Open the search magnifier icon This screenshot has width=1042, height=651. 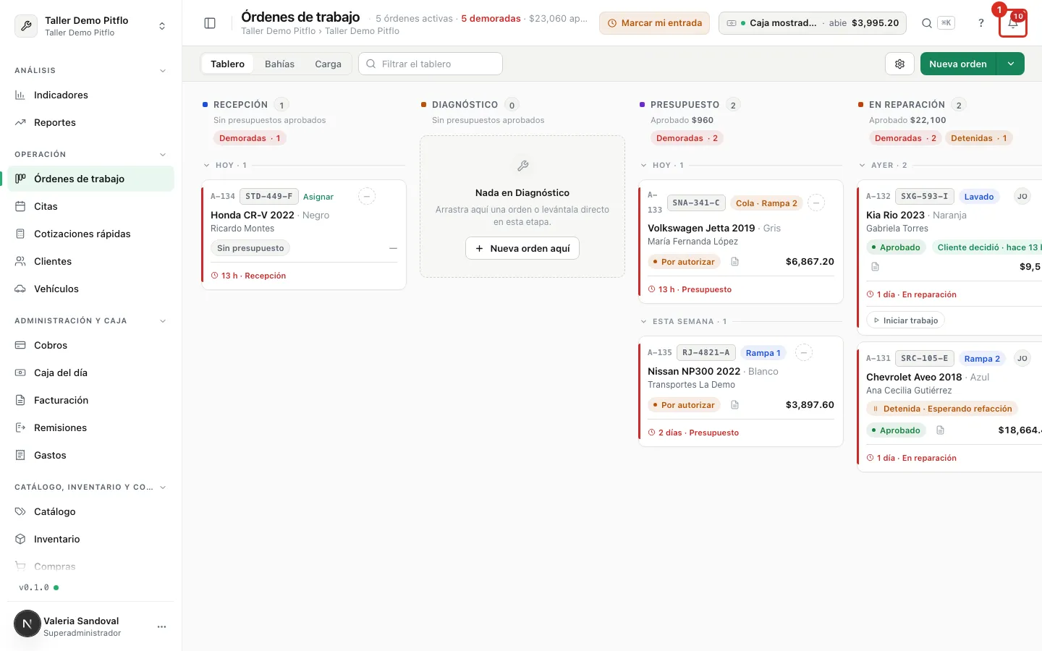[x=926, y=23]
